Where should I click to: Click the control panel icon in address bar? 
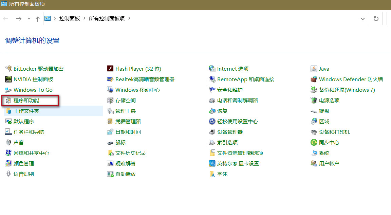click(x=48, y=18)
